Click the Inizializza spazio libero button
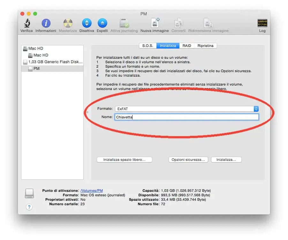The height and width of the screenshot is (240, 288). 124,160
